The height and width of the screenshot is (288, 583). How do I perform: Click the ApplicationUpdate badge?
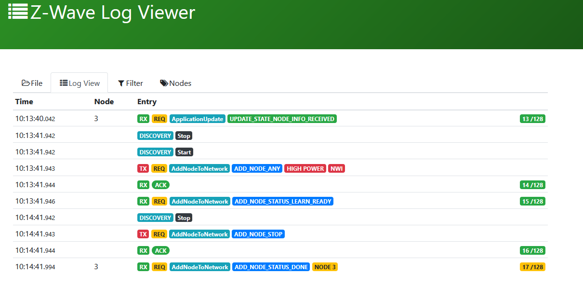click(198, 119)
